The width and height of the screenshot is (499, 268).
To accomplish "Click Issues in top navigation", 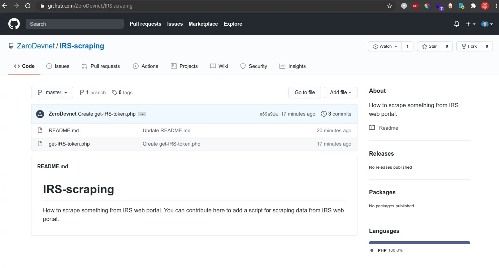I will coord(175,24).
